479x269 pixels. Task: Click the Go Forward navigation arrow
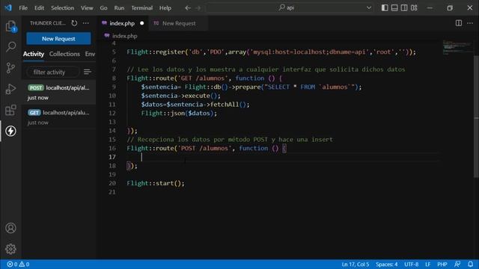[198, 8]
